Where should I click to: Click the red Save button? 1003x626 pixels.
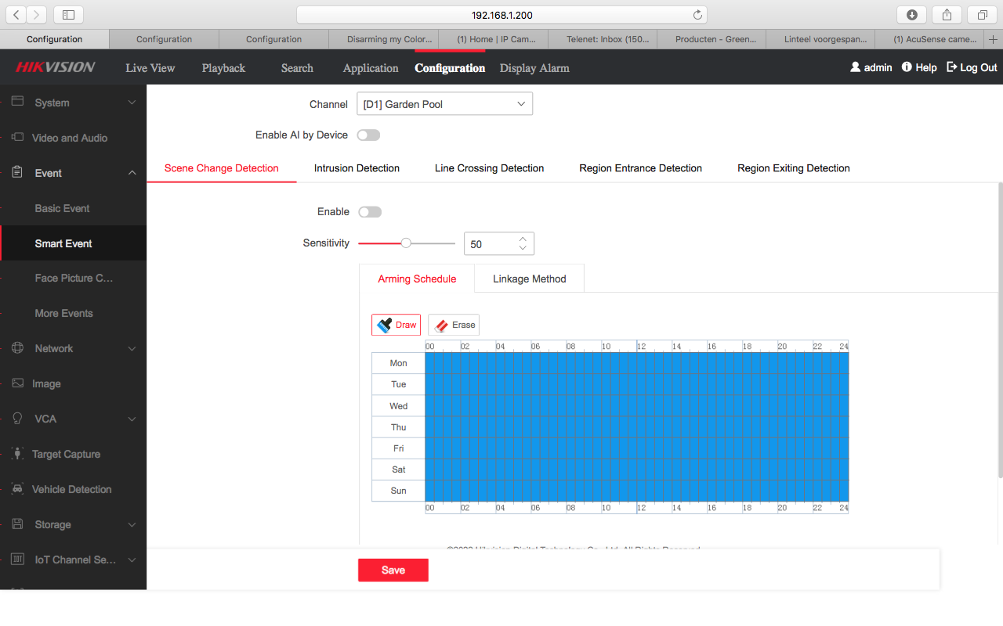393,570
